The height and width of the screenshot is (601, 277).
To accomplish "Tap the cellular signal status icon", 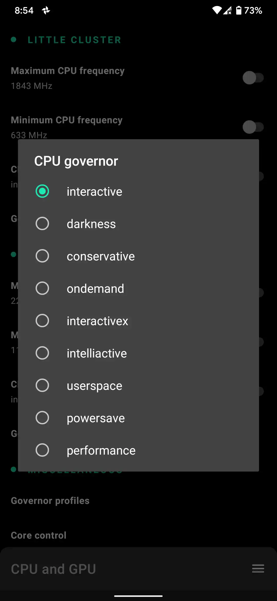I will pyautogui.click(x=227, y=11).
